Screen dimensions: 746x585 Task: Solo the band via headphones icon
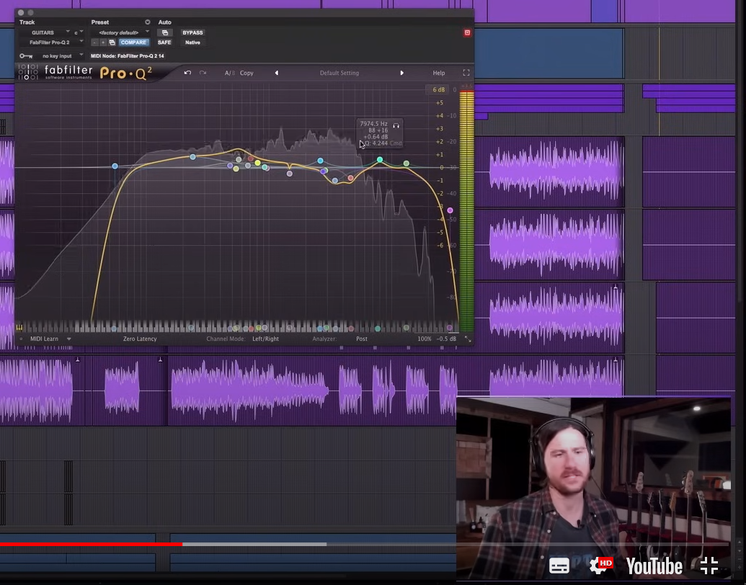396,125
